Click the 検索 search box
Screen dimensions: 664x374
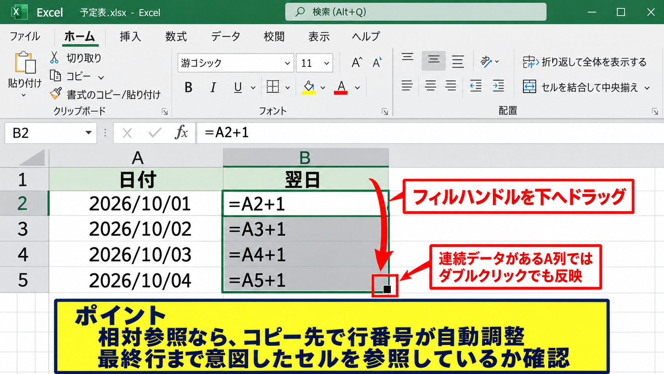[415, 12]
